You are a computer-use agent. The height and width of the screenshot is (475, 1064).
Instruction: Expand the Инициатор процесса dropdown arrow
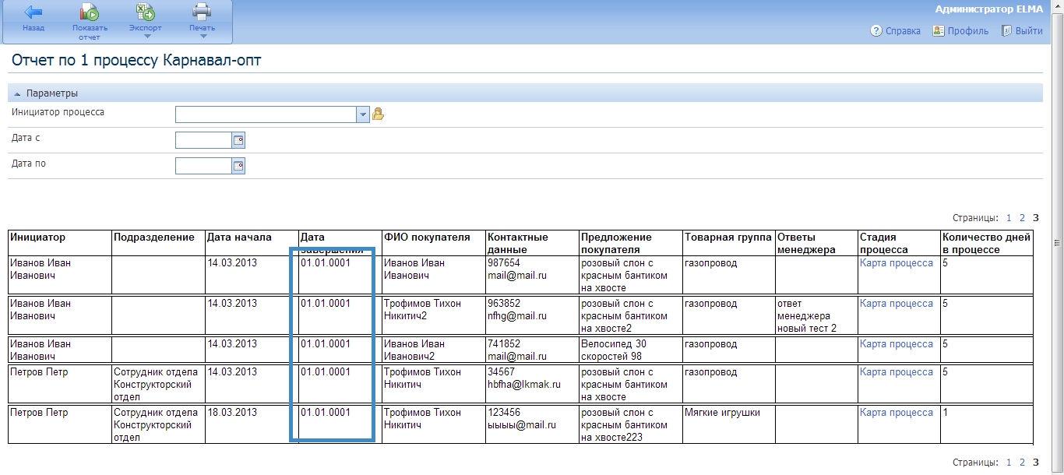pos(362,114)
